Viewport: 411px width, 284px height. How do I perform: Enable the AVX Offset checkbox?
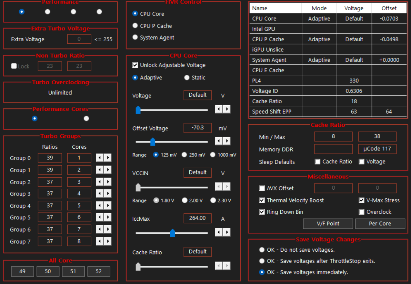(262, 188)
